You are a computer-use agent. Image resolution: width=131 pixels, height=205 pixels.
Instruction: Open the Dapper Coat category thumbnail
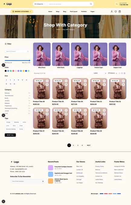click(x=117, y=54)
